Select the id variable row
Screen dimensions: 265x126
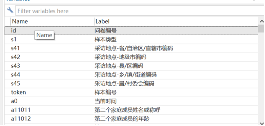[x=131, y=30]
